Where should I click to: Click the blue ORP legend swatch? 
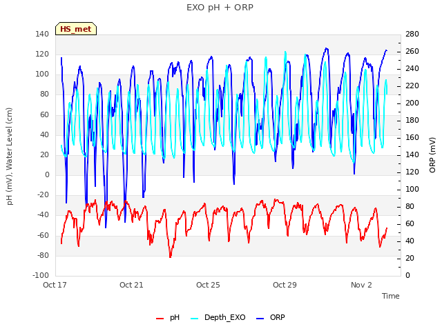[x=260, y=319]
